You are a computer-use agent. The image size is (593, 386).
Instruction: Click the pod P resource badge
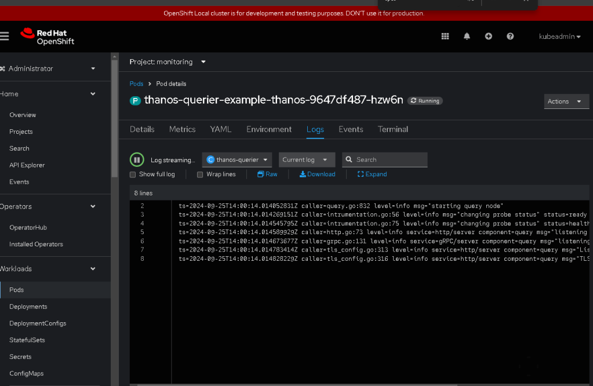pyautogui.click(x=135, y=101)
